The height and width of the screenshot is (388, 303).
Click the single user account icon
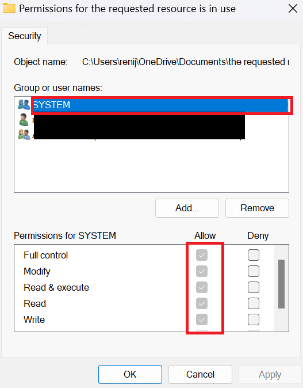tap(24, 120)
